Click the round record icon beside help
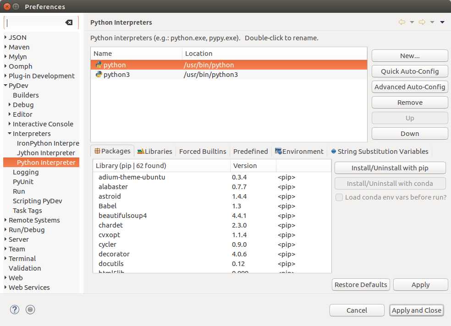 30,310
